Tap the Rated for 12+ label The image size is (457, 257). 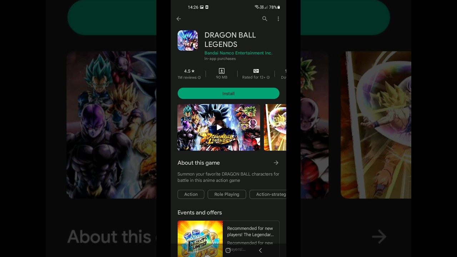point(254,77)
